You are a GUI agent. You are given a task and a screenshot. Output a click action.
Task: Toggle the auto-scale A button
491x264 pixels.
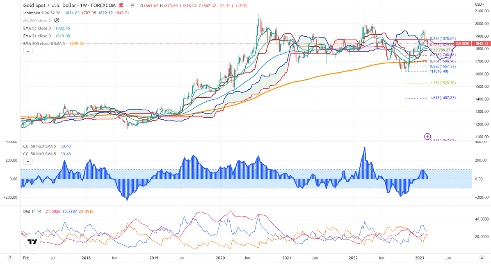[482, 258]
